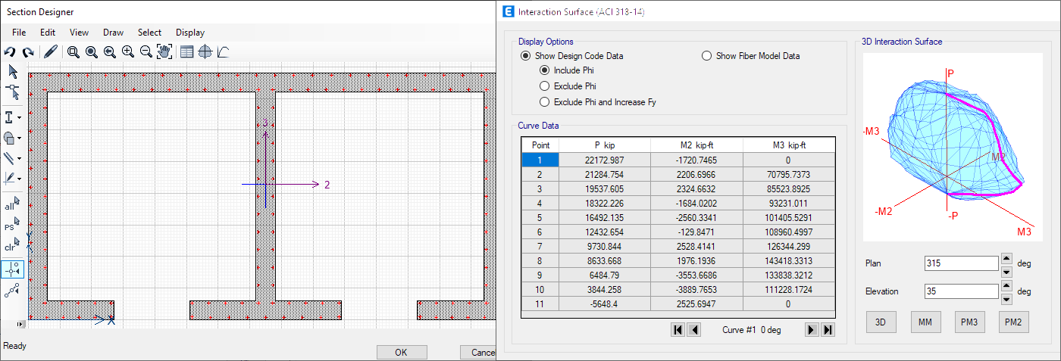The image size is (1061, 361).
Task: Open the Draw menu
Action: 113,33
